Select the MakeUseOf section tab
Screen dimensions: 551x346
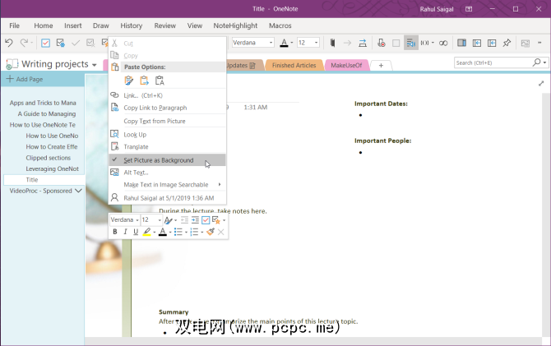[x=346, y=65]
